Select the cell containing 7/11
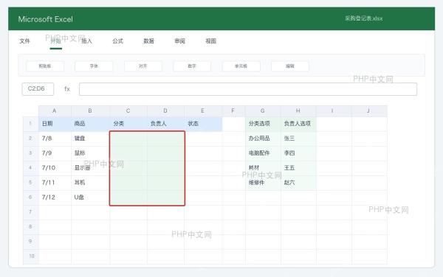The width and height of the screenshot is (443, 277). [55, 183]
